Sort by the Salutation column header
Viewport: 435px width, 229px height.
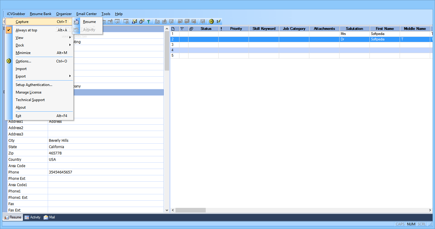(355, 29)
